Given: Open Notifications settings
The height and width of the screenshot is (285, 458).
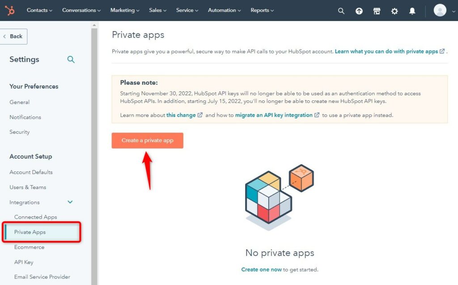Looking at the screenshot, I should click(25, 117).
